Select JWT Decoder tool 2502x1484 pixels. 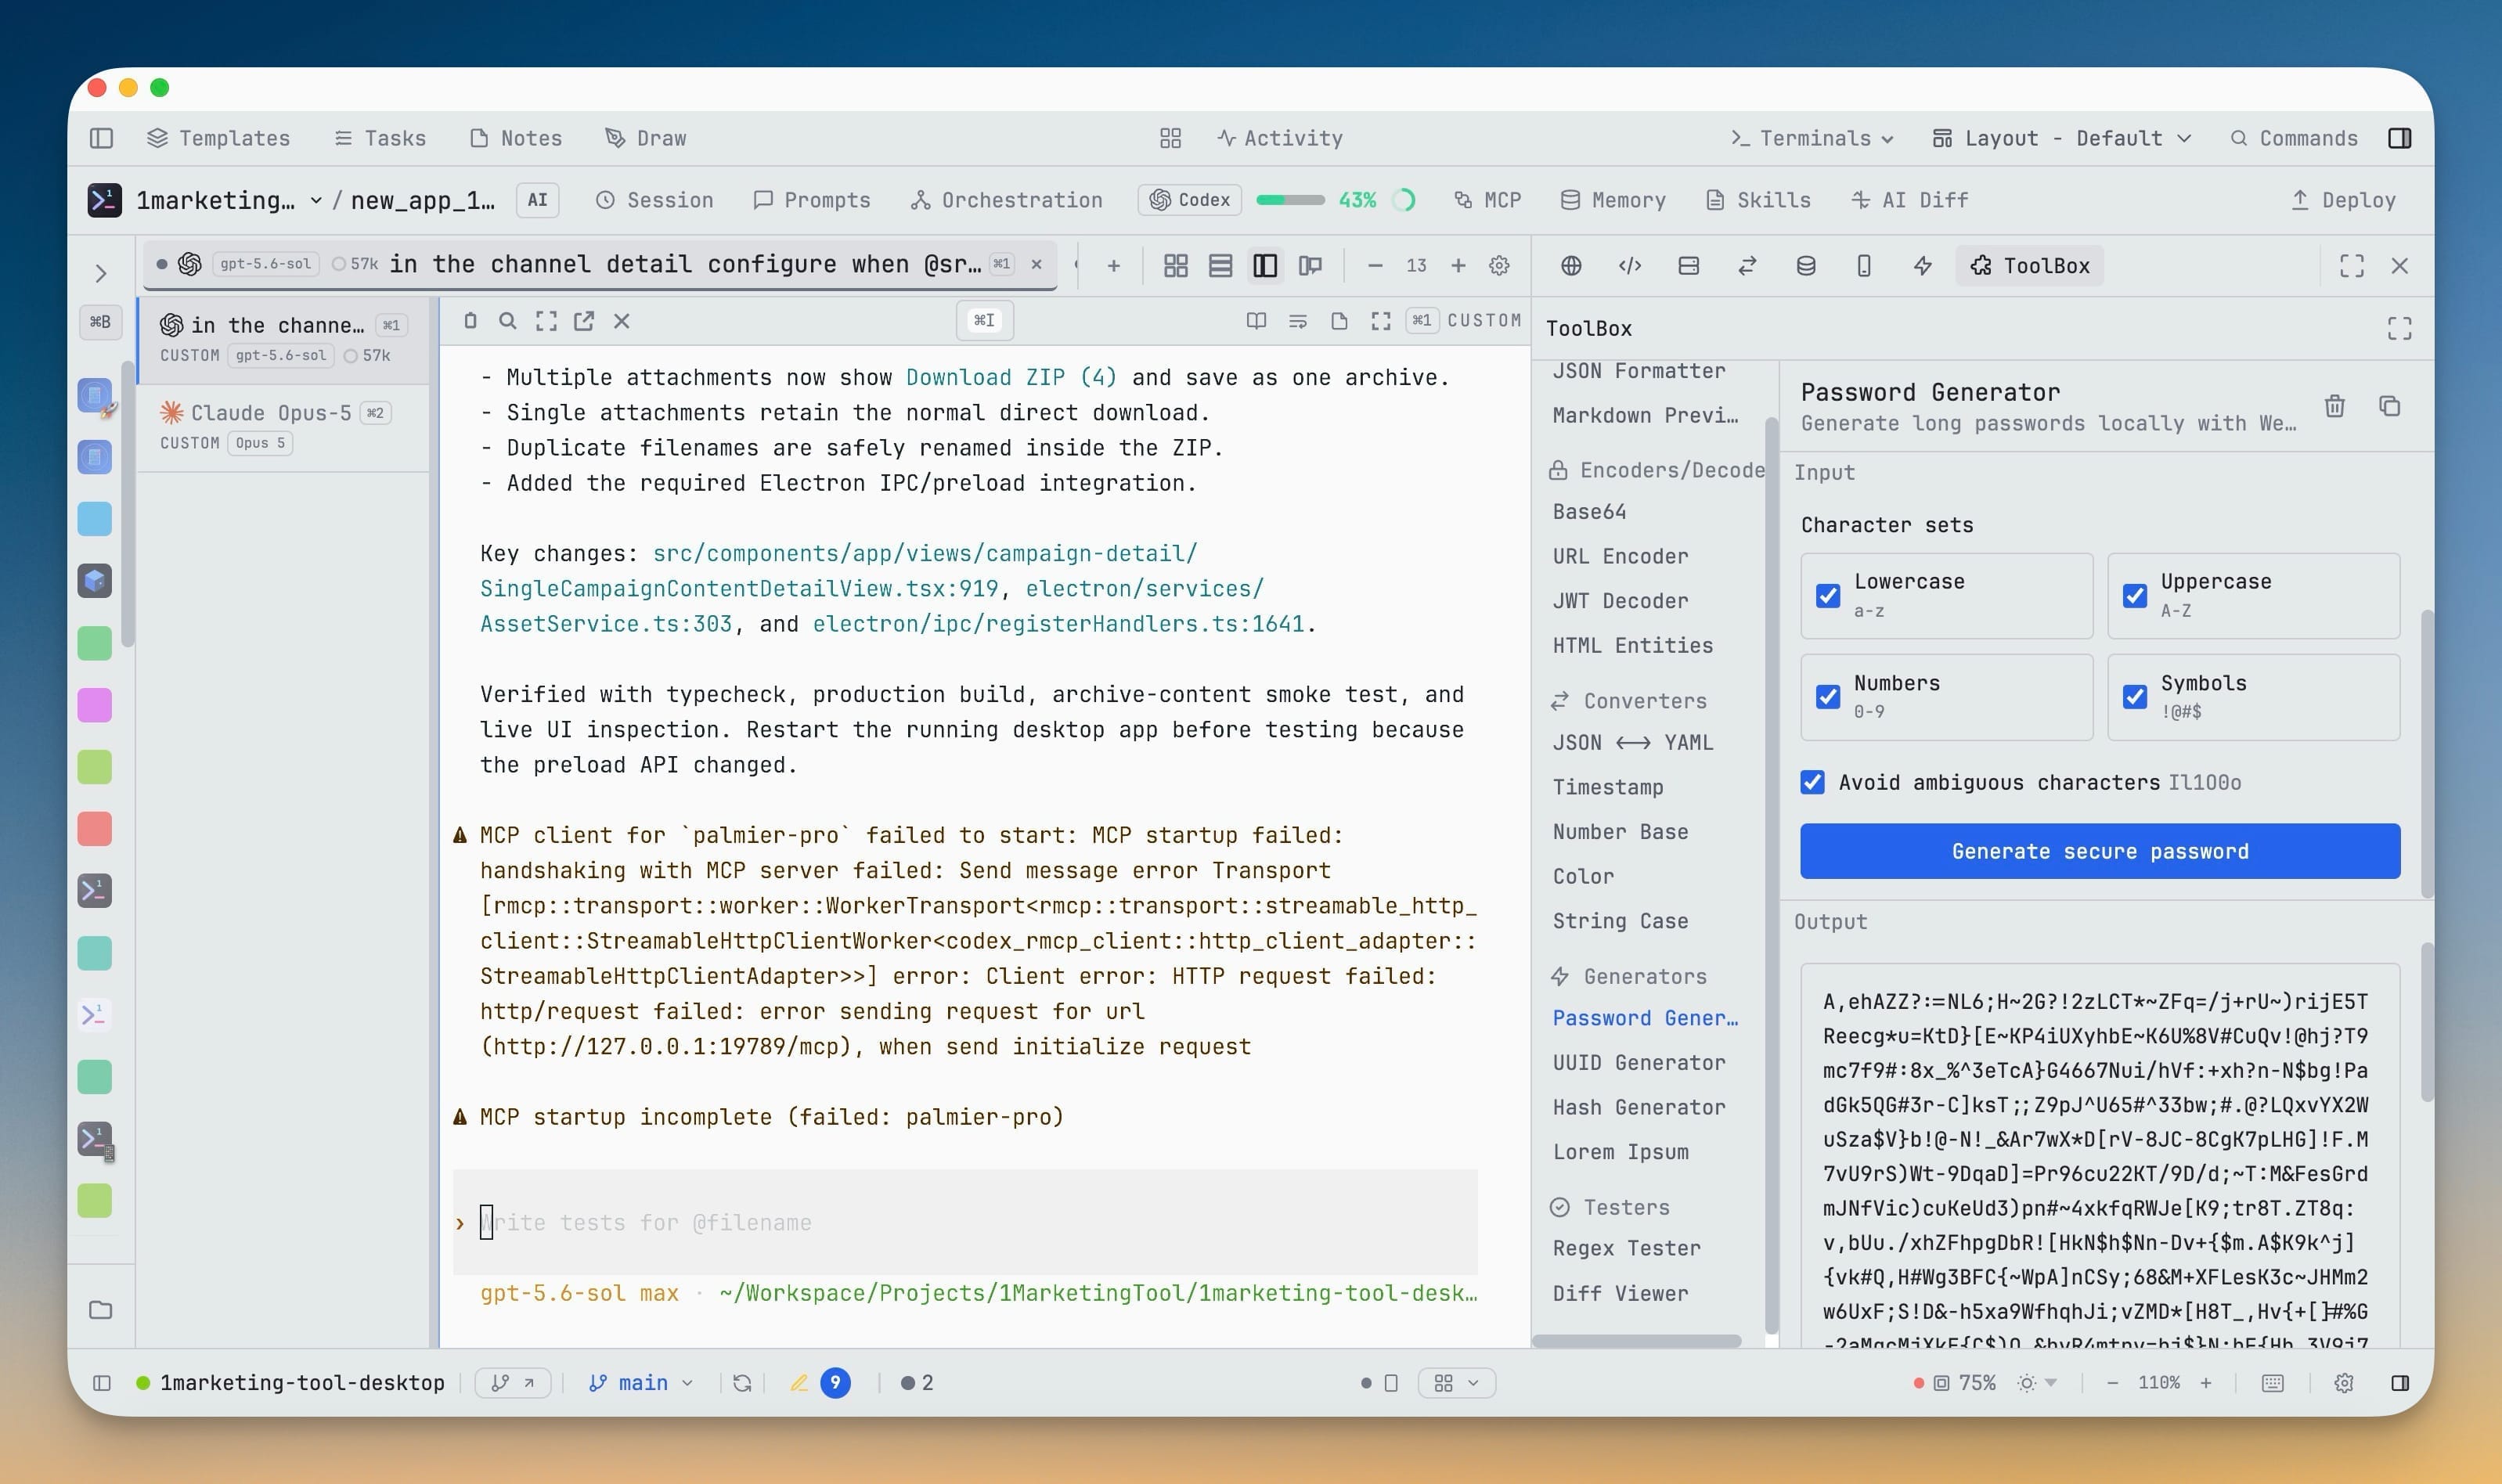pos(1620,600)
